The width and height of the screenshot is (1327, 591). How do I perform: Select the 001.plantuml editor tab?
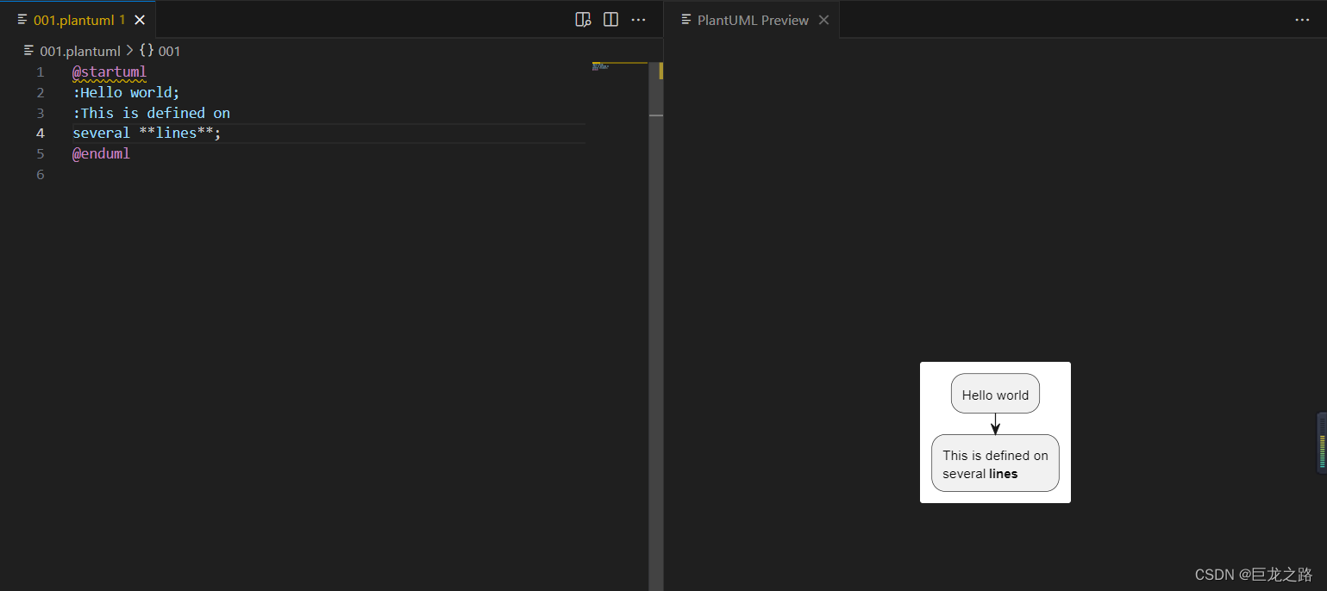click(x=78, y=20)
